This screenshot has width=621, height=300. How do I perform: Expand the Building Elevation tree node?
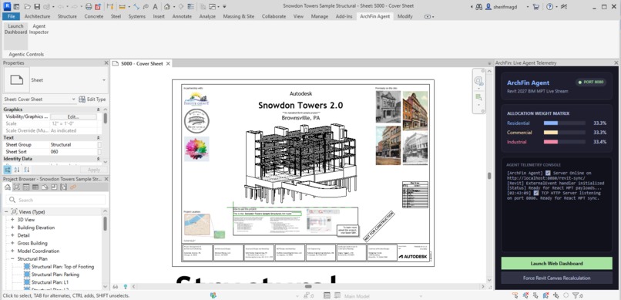click(12, 228)
